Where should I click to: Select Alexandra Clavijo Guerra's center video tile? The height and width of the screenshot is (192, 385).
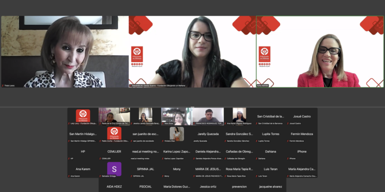click(x=192, y=52)
